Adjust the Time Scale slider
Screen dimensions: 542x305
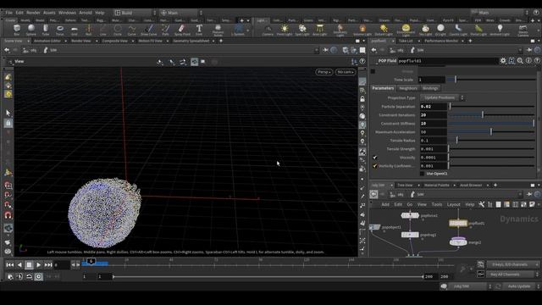[491, 80]
